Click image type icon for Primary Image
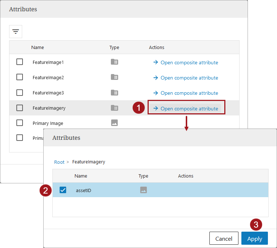 click(115, 123)
